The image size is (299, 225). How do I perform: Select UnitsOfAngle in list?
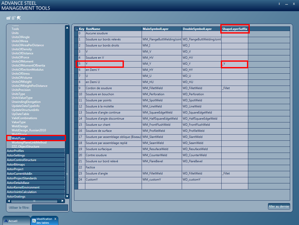pos(21,37)
